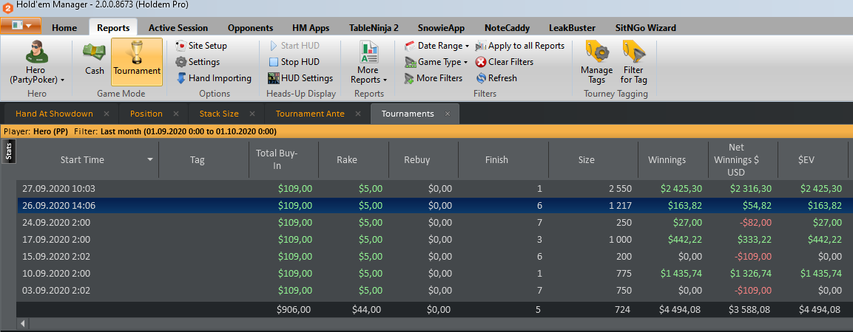This screenshot has width=853, height=332.
Task: Open the SitNGo Wizard tab
Action: click(x=646, y=28)
